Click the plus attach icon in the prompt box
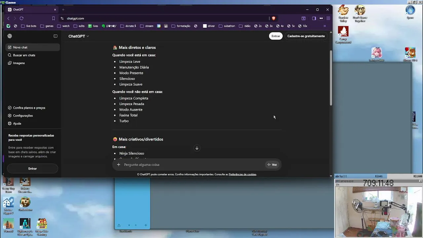The width and height of the screenshot is (423, 238). 119,165
